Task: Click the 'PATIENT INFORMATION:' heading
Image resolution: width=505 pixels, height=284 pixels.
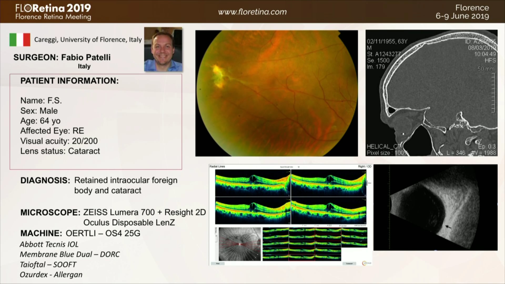Action: tap(69, 81)
